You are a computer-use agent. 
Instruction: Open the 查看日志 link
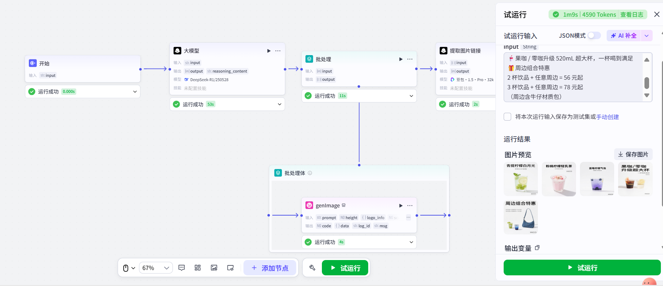click(632, 15)
